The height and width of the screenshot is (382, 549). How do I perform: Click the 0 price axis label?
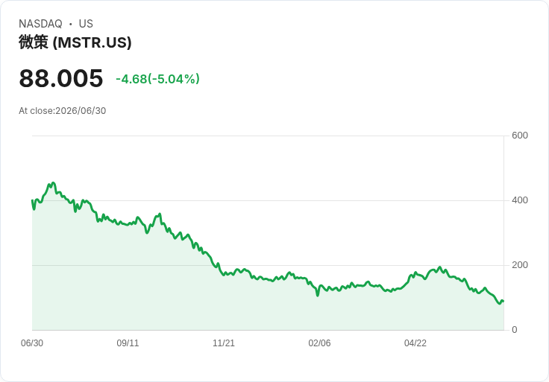[515, 330]
